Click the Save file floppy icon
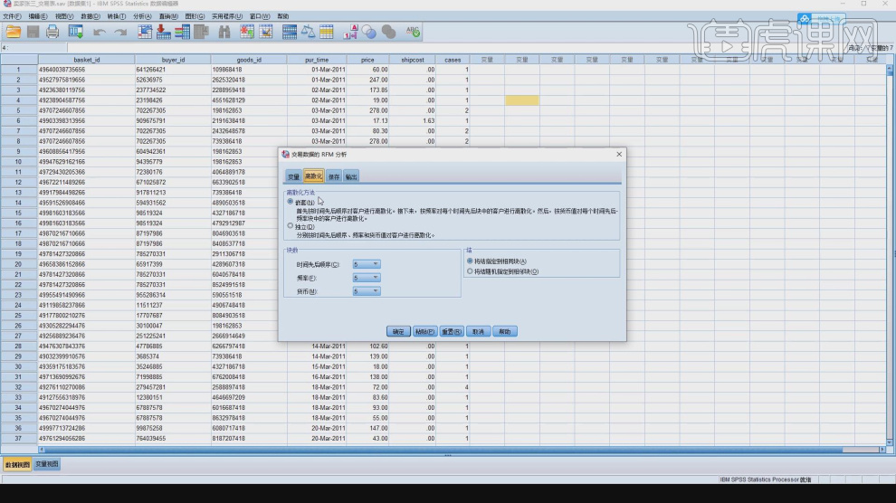Viewport: 896px width, 503px height. pos(33,32)
